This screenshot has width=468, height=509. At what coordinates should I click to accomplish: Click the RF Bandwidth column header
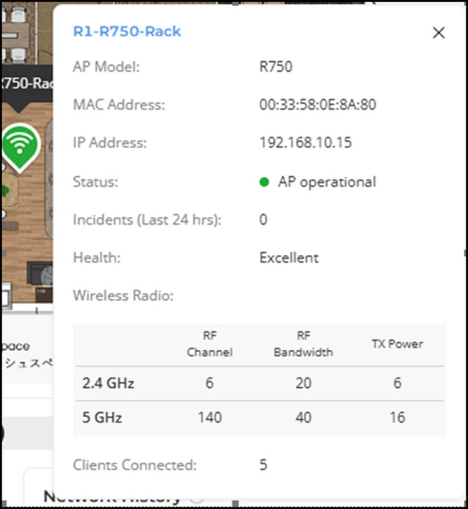point(303,344)
